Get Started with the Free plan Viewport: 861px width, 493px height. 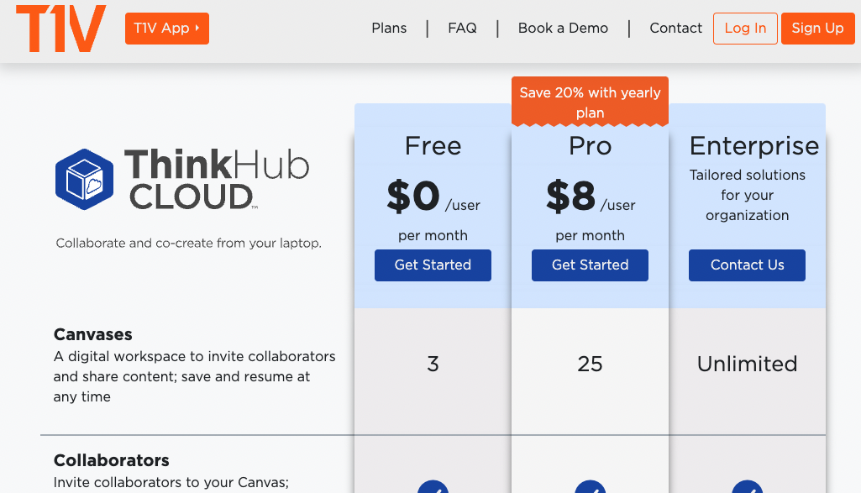tap(433, 265)
